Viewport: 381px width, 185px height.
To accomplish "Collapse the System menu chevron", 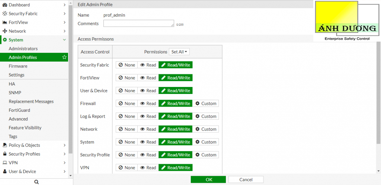I will coord(64,40).
